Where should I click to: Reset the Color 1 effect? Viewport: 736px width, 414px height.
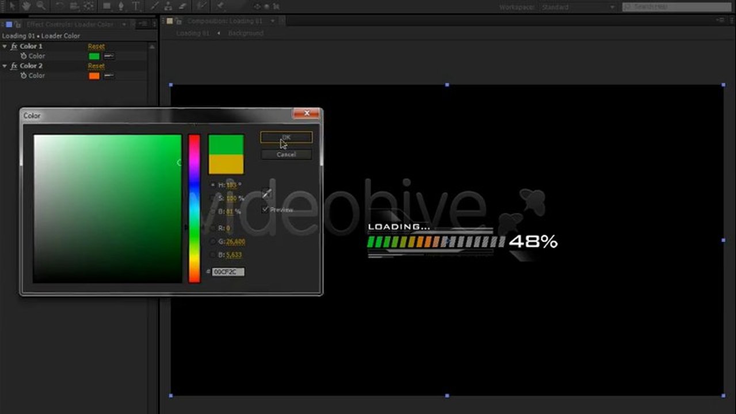[96, 47]
